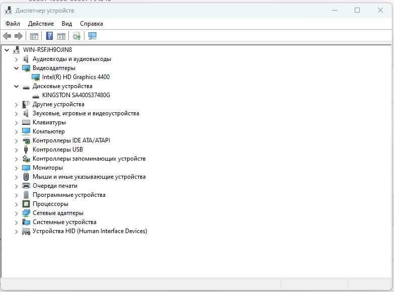Click the Forward arrow toolbar icon
Viewport: 394px width, 292px height.
(x=19, y=36)
